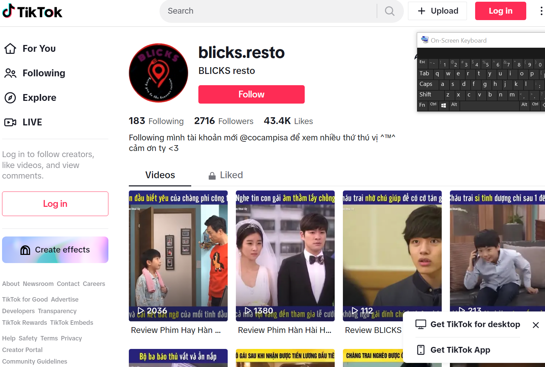The height and width of the screenshot is (367, 545).
Task: Follow the blicks.resto account
Action: pos(251,94)
